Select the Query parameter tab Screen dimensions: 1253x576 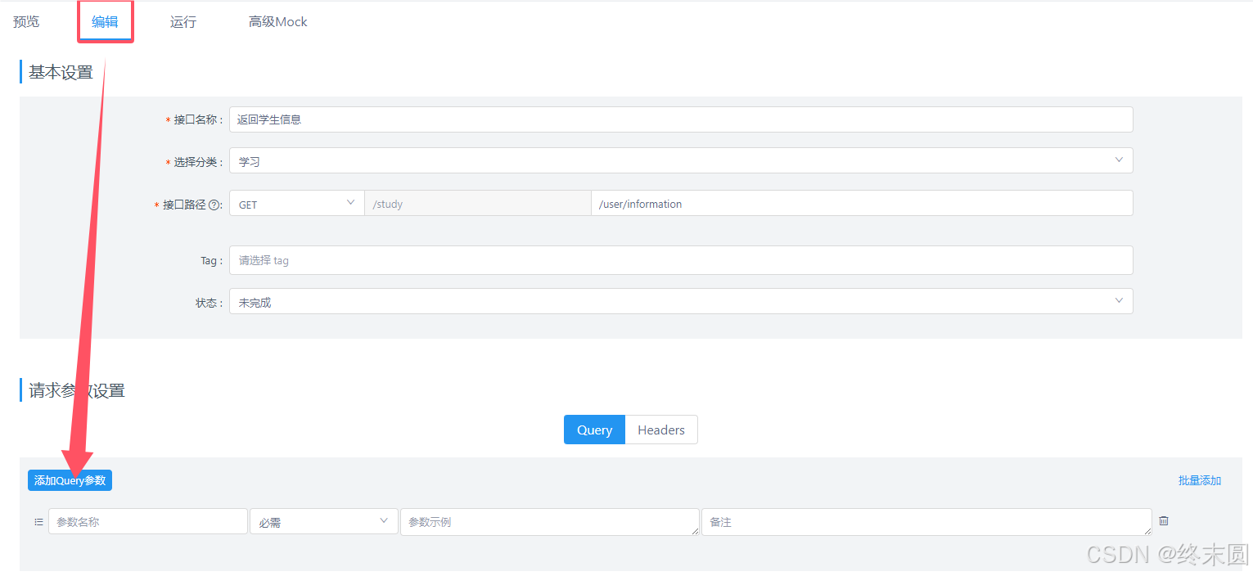pos(594,430)
